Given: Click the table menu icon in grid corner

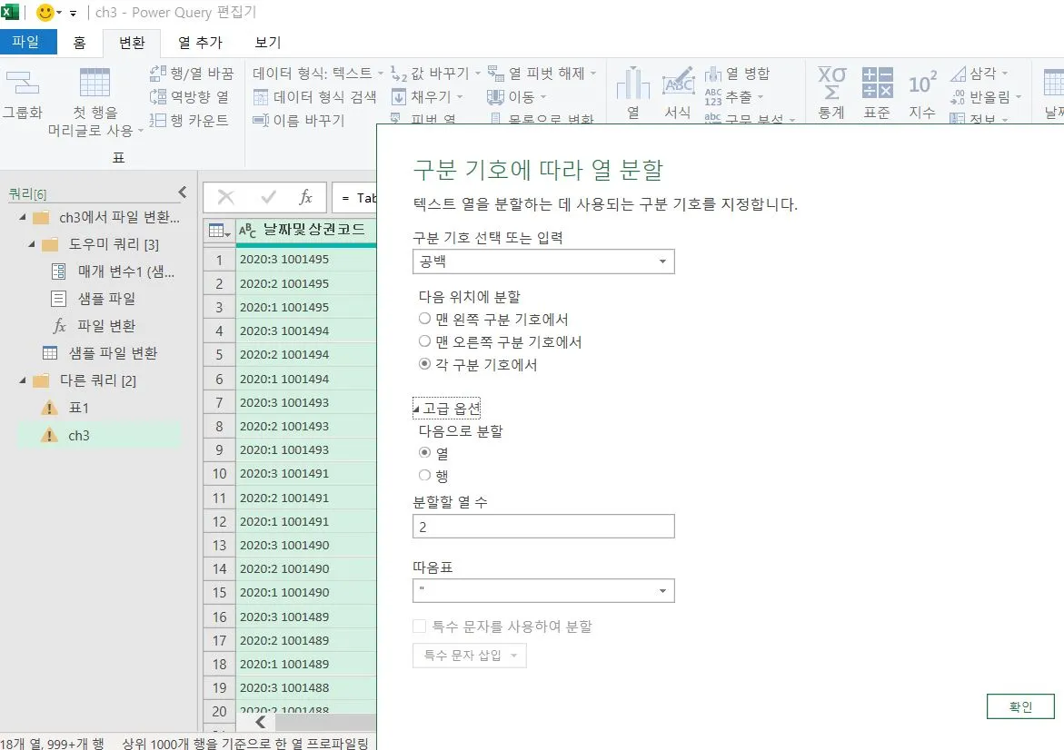Looking at the screenshot, I should point(219,231).
